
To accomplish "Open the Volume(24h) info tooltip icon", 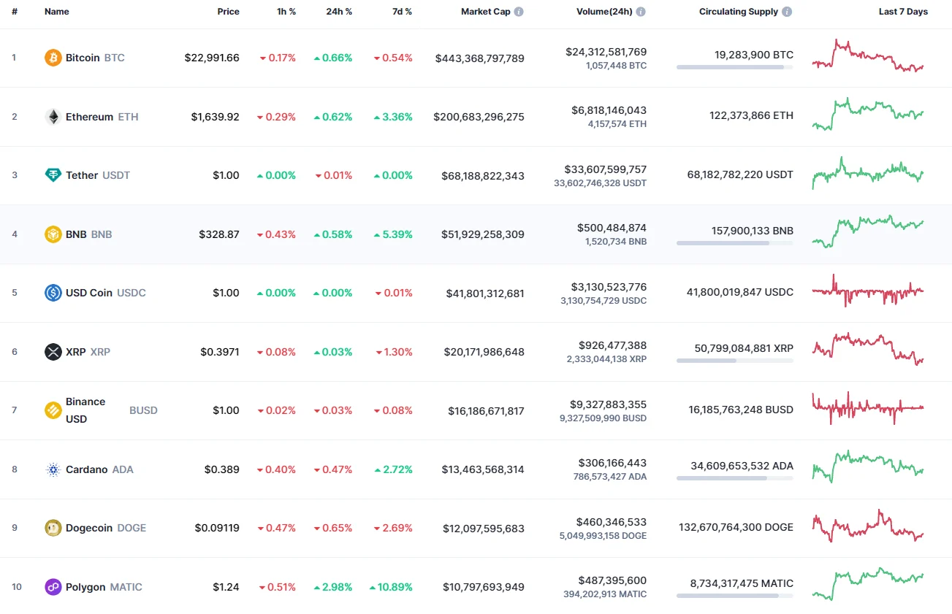I will (x=640, y=11).
